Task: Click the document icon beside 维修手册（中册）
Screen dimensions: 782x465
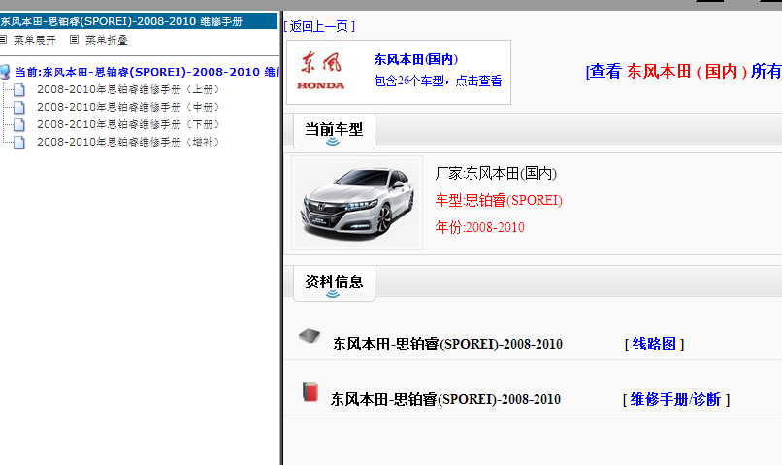Action: click(x=19, y=108)
